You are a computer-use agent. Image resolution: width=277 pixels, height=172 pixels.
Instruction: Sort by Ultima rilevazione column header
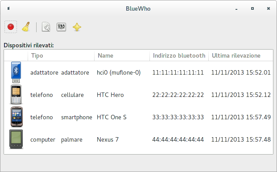pos(241,55)
